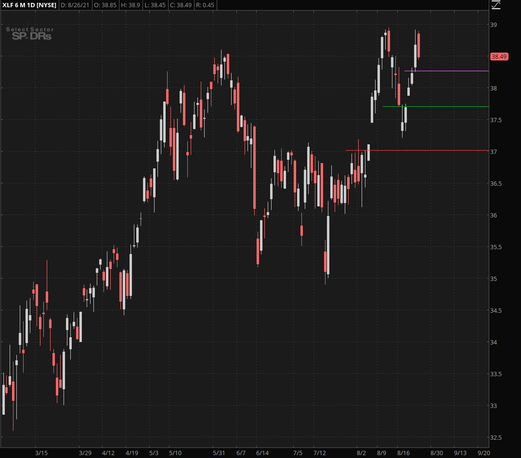Click the 4/19 date axis label
Viewport: 521px width, 458px height.
(132, 453)
